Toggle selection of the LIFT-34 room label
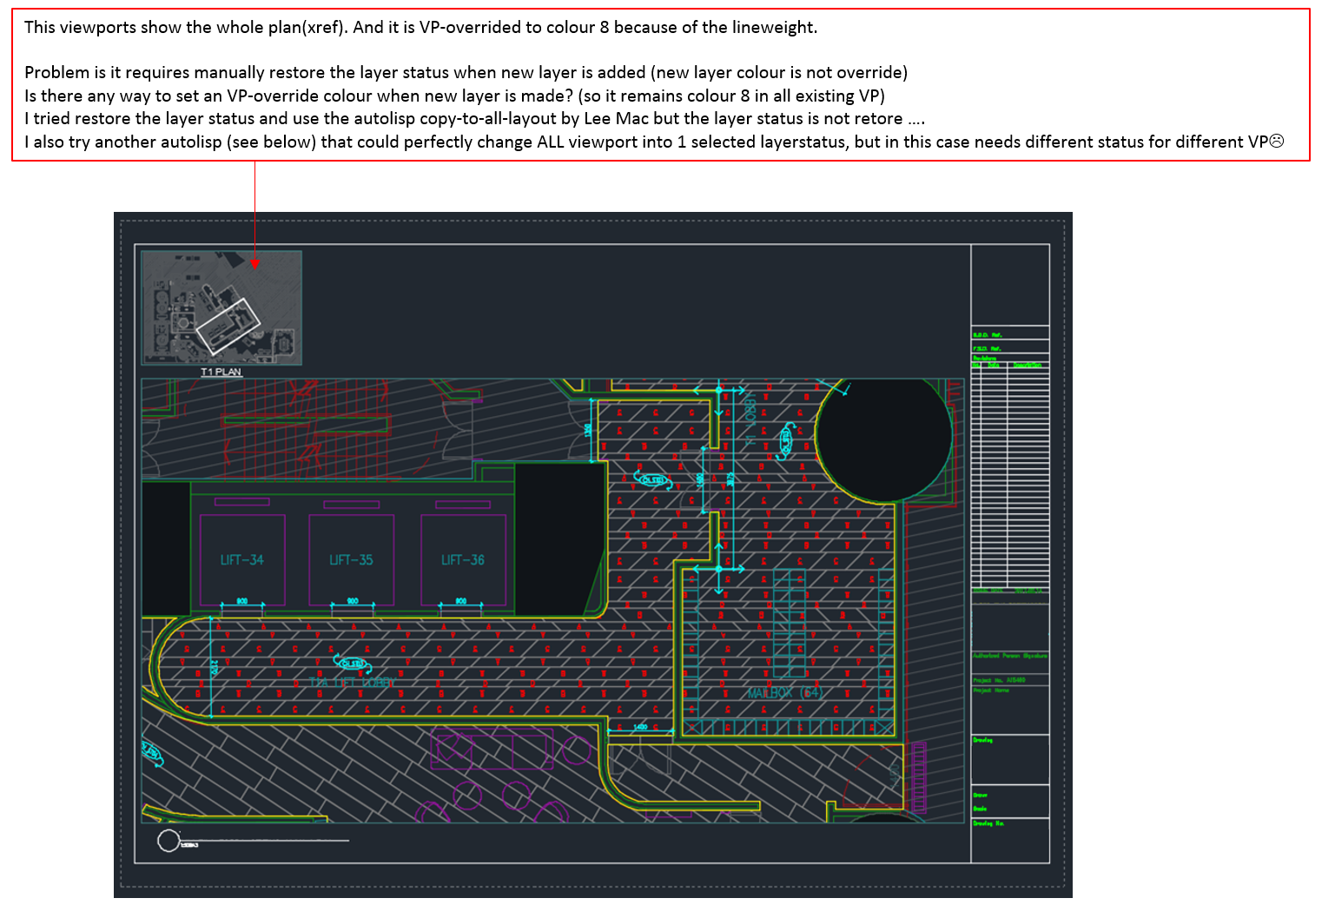The height and width of the screenshot is (918, 1335). click(x=242, y=559)
